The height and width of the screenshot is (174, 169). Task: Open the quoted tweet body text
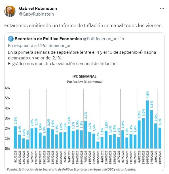click(82, 58)
